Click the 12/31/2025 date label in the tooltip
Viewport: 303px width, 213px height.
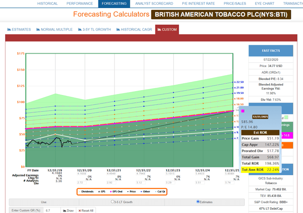coord(260,117)
